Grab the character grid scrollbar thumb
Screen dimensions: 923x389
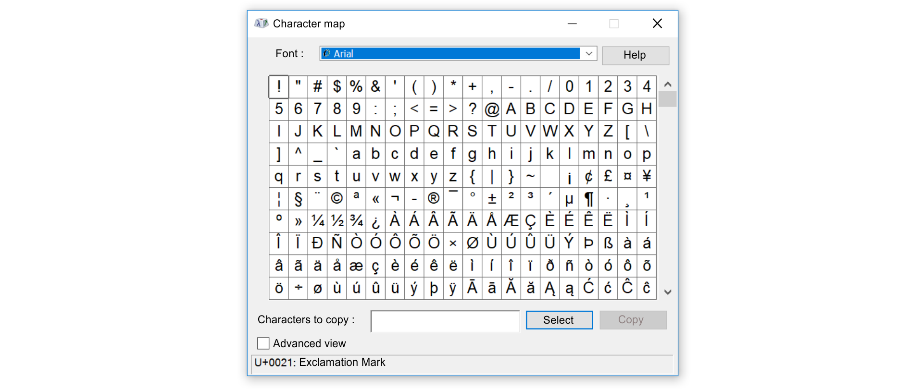[x=668, y=99]
